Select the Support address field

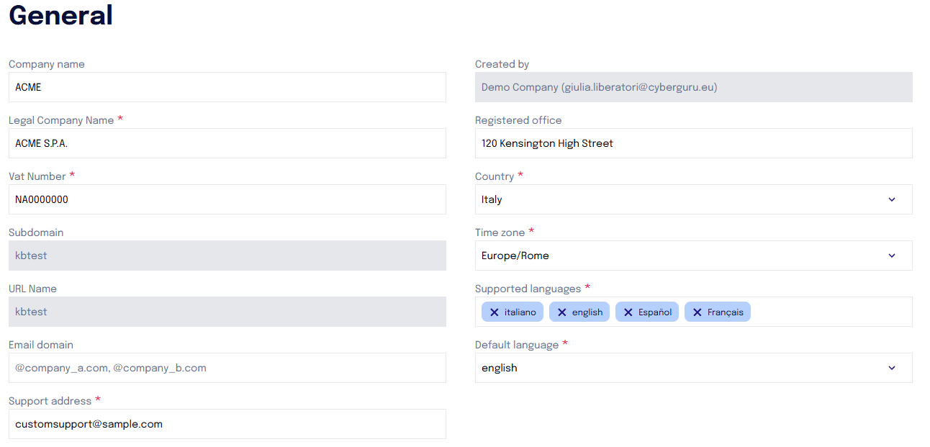[x=227, y=424]
